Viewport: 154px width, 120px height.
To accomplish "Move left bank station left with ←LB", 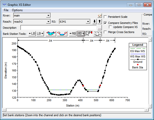I will tap(32, 34).
